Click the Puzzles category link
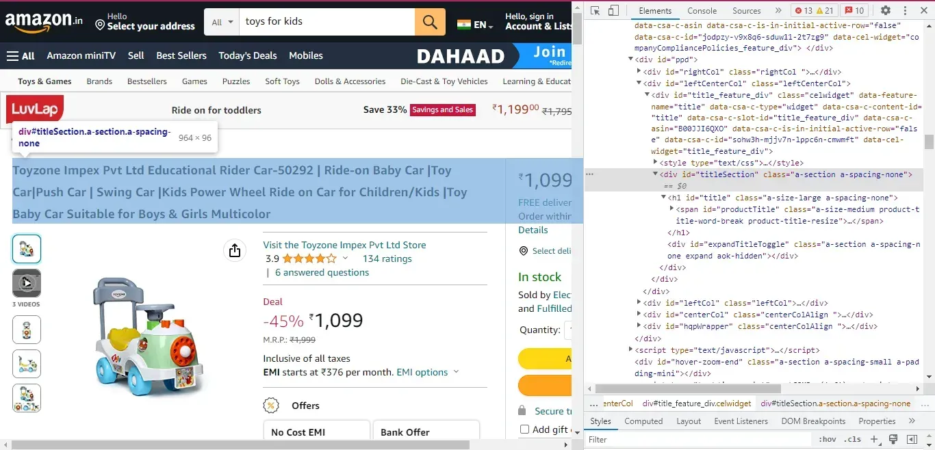Image resolution: width=935 pixels, height=450 pixels. [x=236, y=81]
